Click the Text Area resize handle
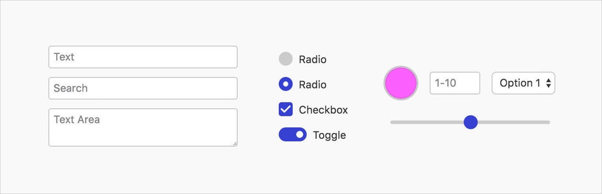The height and width of the screenshot is (194, 602). click(x=235, y=144)
